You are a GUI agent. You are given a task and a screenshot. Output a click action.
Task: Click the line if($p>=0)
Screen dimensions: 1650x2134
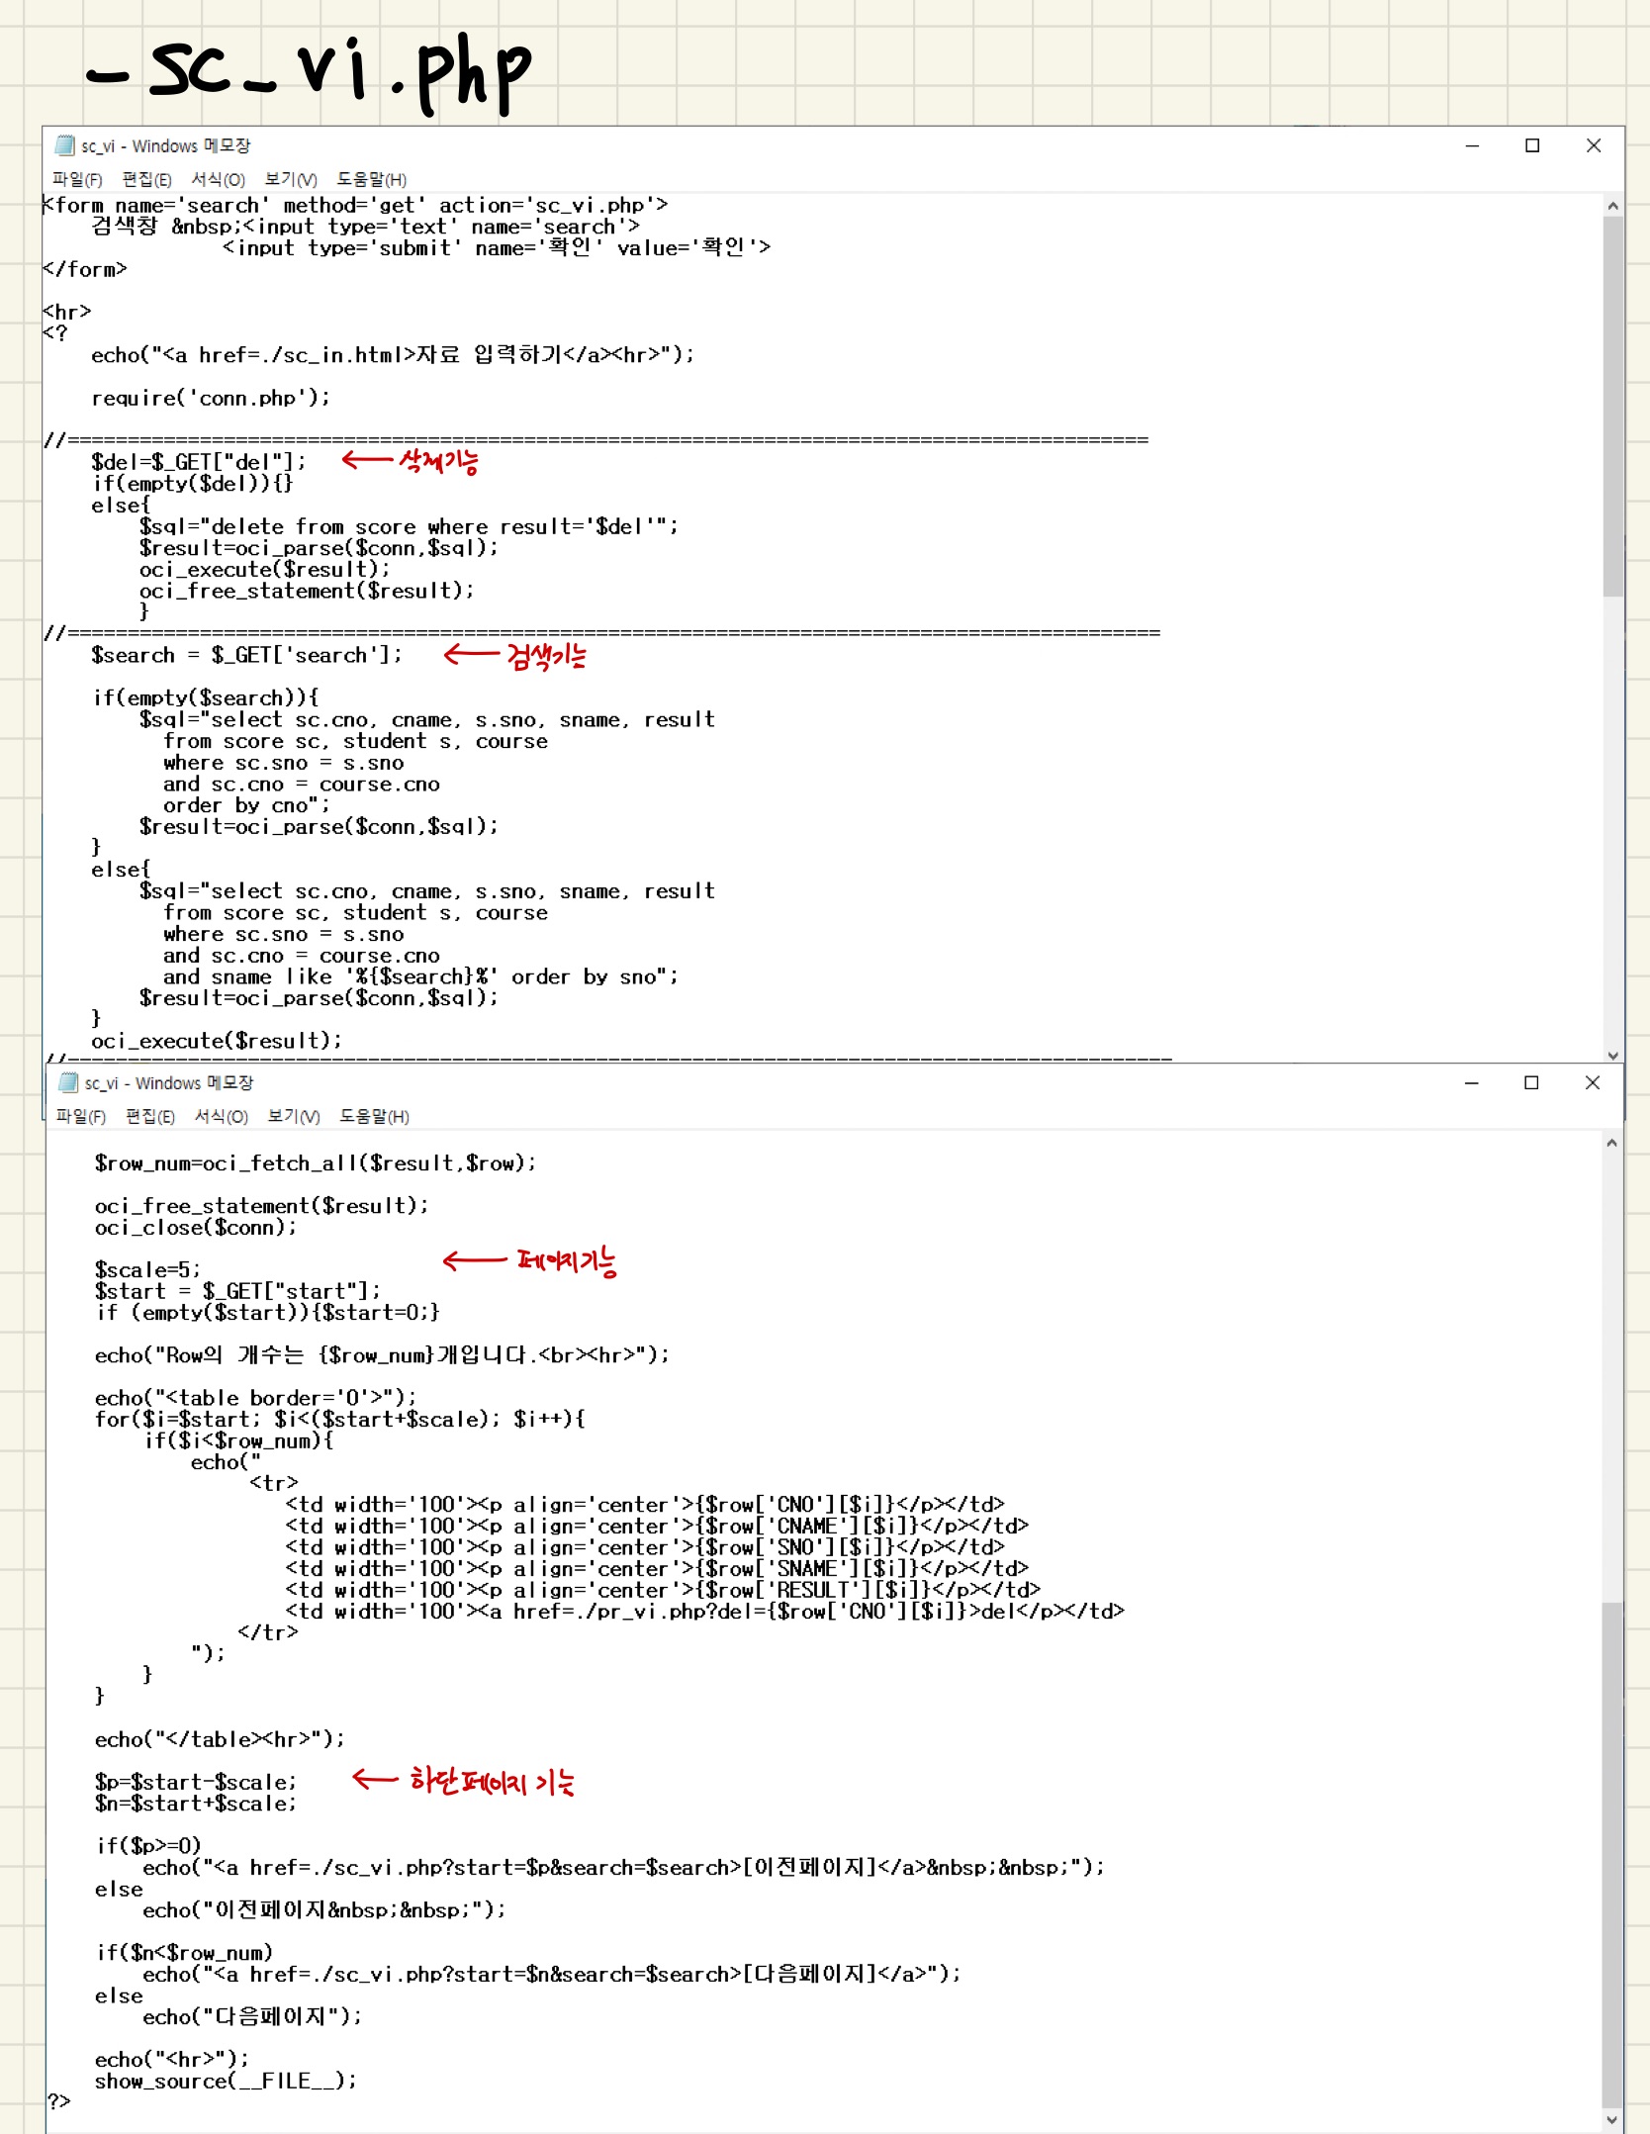(148, 1845)
